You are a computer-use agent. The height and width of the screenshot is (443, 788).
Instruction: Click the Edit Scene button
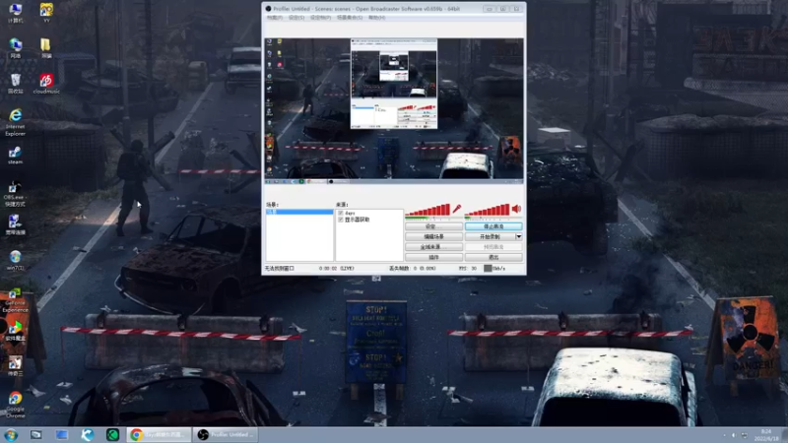[x=433, y=236]
